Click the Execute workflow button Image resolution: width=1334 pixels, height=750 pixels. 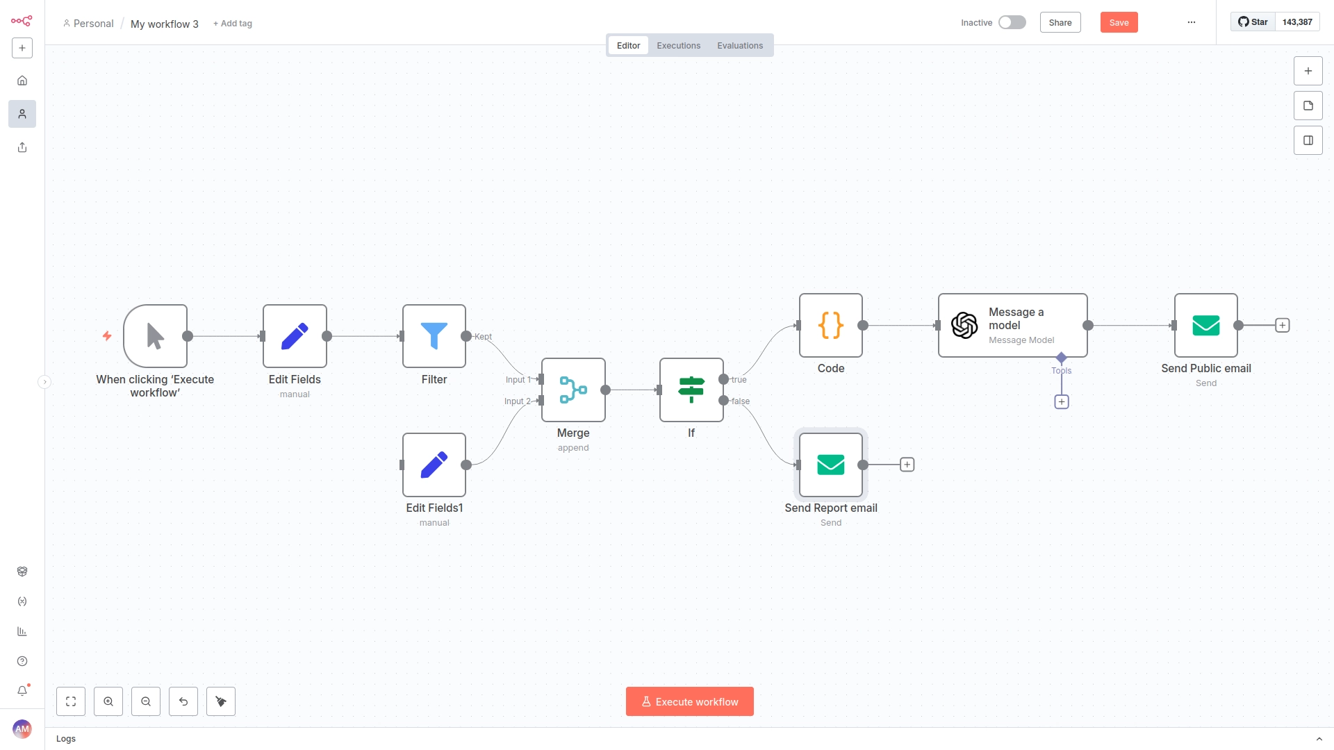(x=689, y=701)
